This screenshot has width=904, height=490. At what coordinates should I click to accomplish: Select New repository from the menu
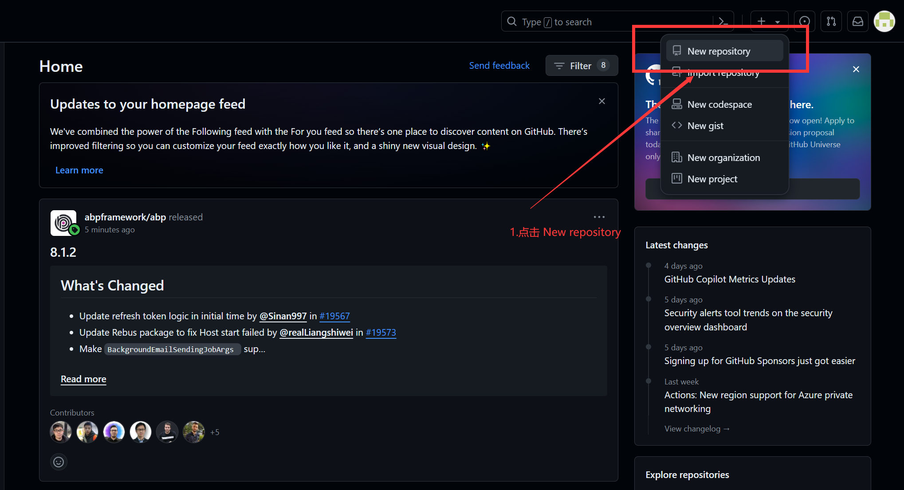(x=724, y=51)
